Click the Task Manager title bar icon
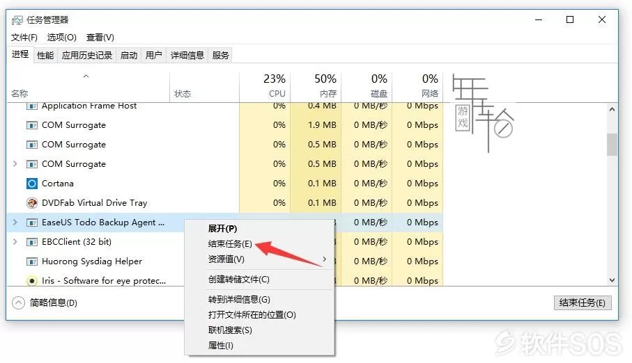 click(x=17, y=19)
